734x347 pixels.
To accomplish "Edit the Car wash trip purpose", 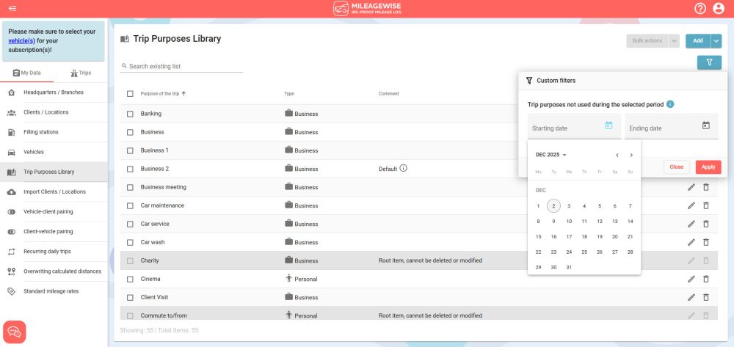I will pyautogui.click(x=691, y=242).
